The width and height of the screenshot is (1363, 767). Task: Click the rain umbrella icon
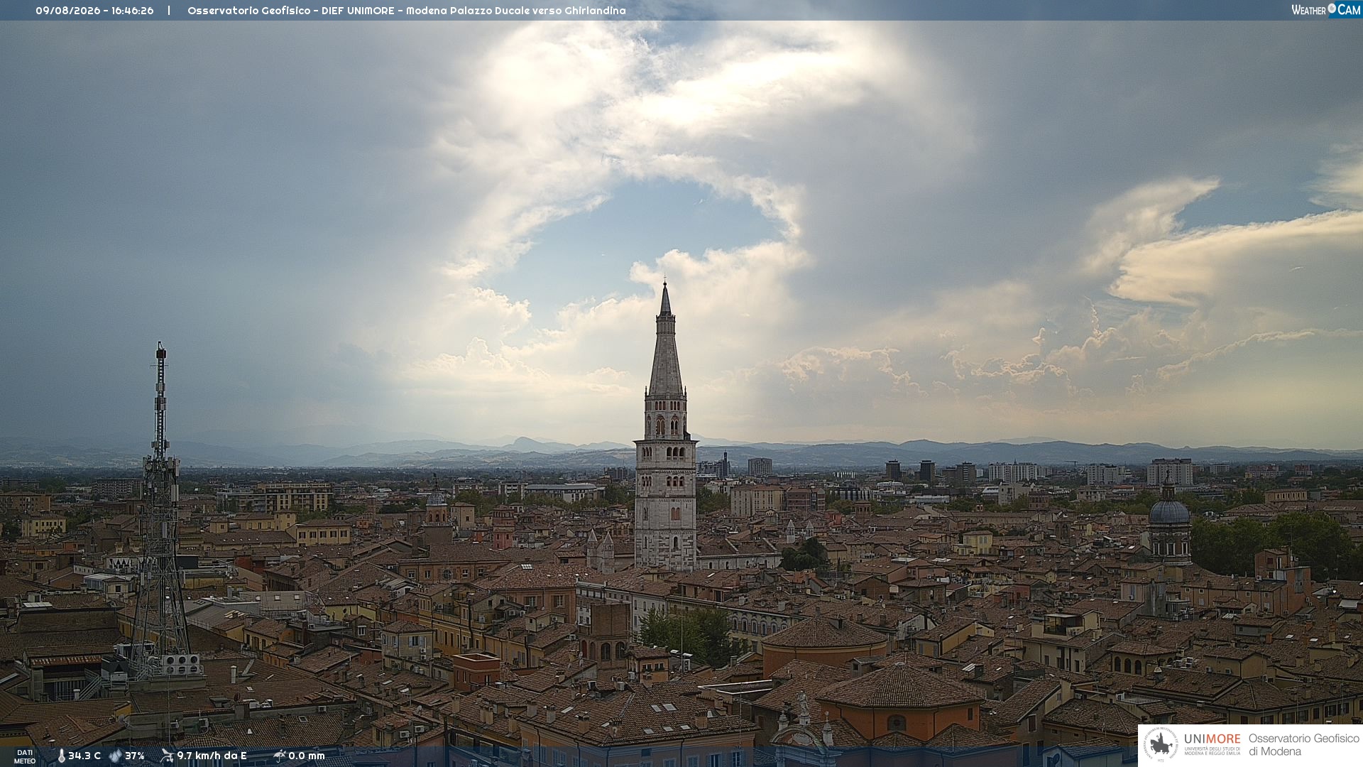click(279, 756)
